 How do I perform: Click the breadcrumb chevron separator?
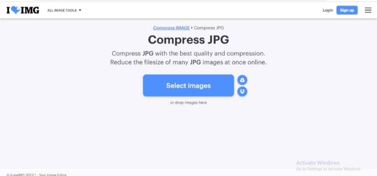tap(192, 28)
